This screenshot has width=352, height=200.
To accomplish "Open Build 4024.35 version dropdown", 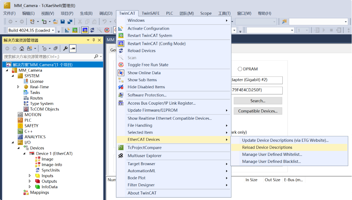I will 53,30.
